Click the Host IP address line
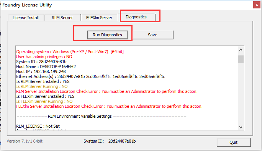The height and width of the screenshot is (151, 262). click(41, 71)
